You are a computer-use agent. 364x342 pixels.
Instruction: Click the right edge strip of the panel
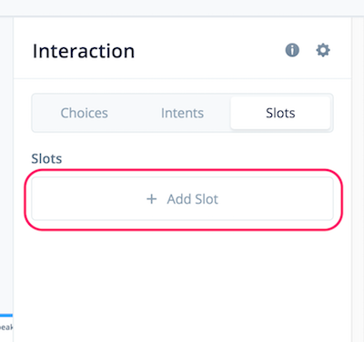[x=358, y=179]
